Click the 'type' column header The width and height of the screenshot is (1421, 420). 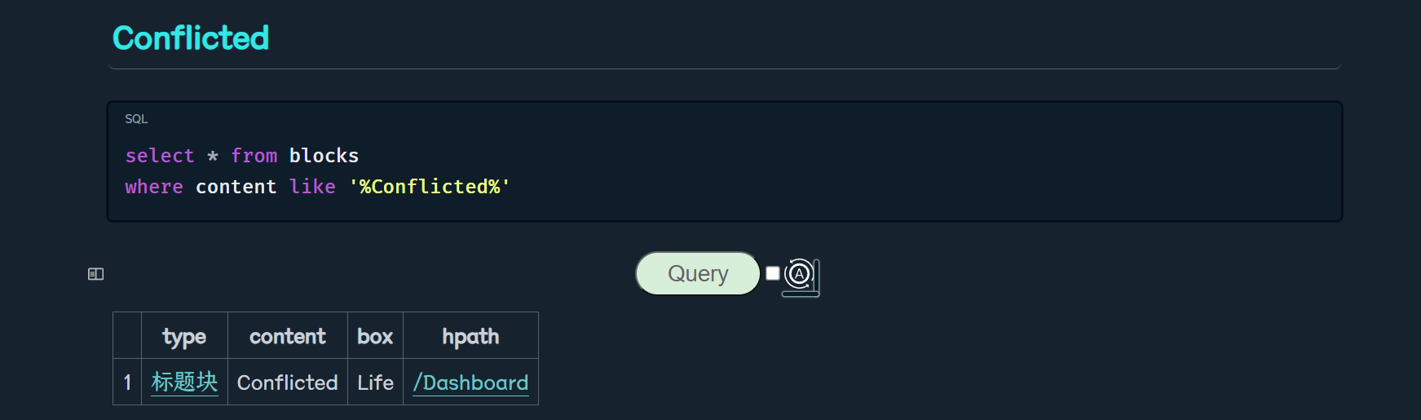click(184, 336)
